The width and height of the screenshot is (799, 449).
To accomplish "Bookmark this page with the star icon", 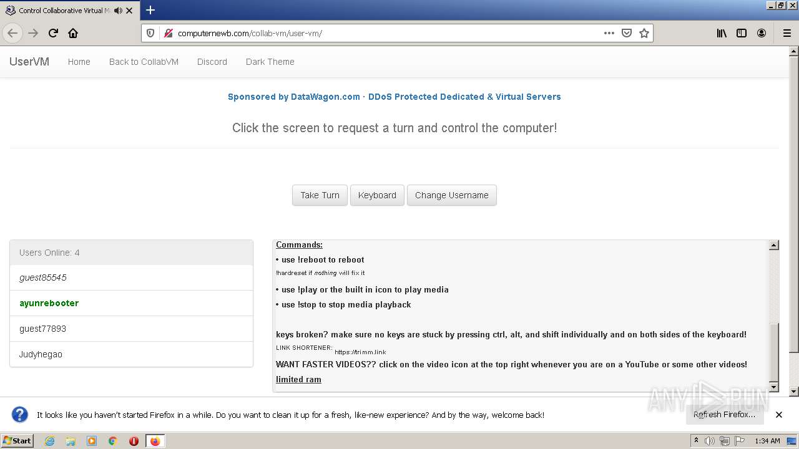I will coord(644,33).
